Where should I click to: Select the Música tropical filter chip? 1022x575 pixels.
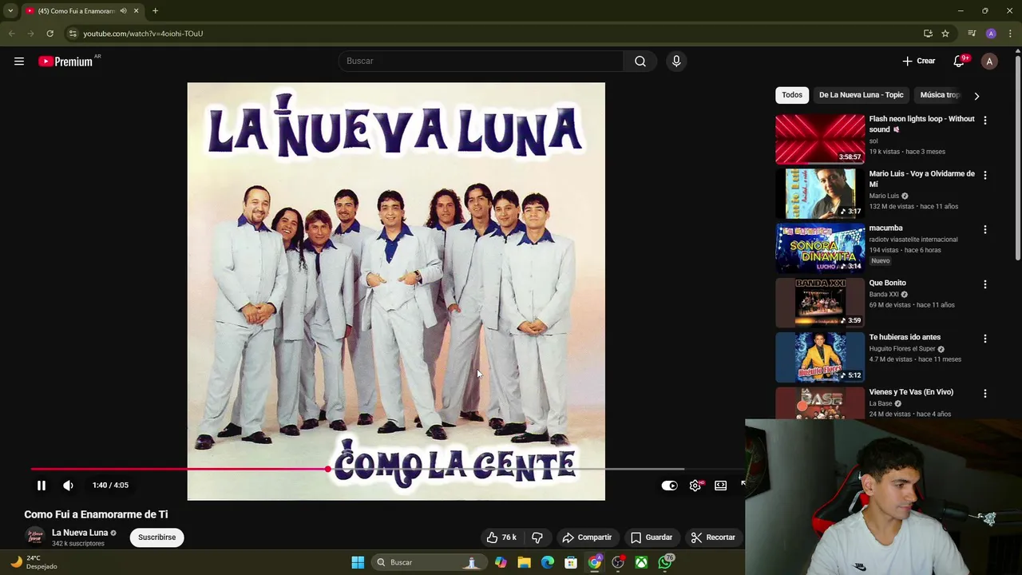click(x=940, y=95)
